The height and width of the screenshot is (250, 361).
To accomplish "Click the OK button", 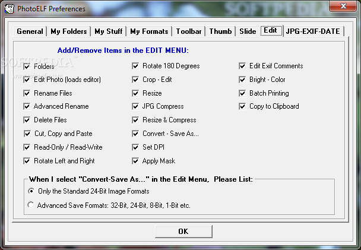I will click(x=183, y=232).
